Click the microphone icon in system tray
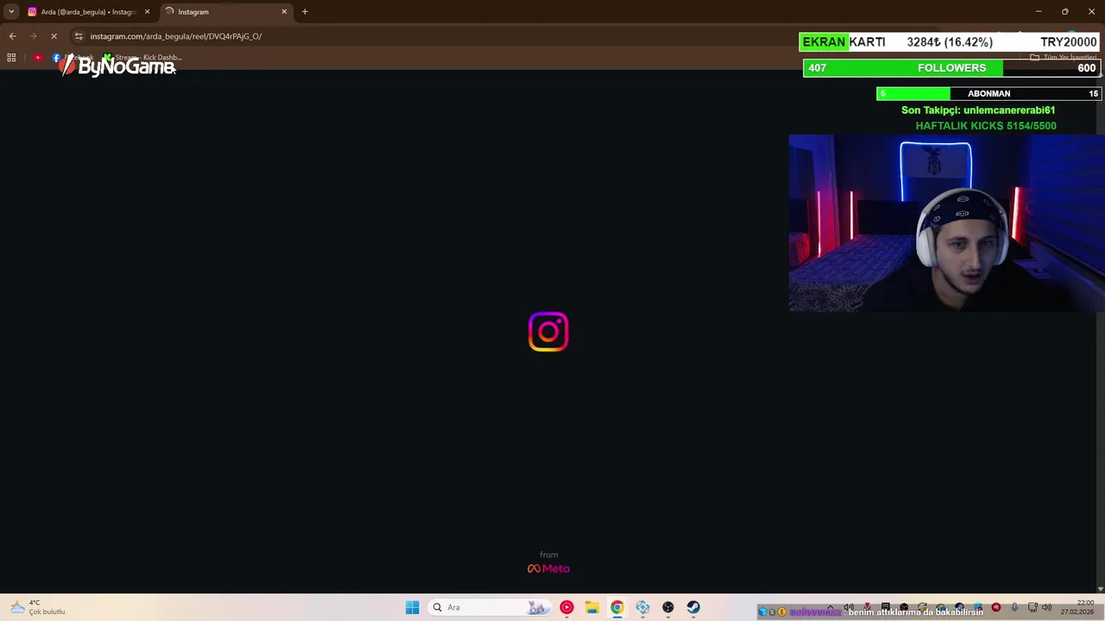The image size is (1105, 621). [x=1014, y=607]
